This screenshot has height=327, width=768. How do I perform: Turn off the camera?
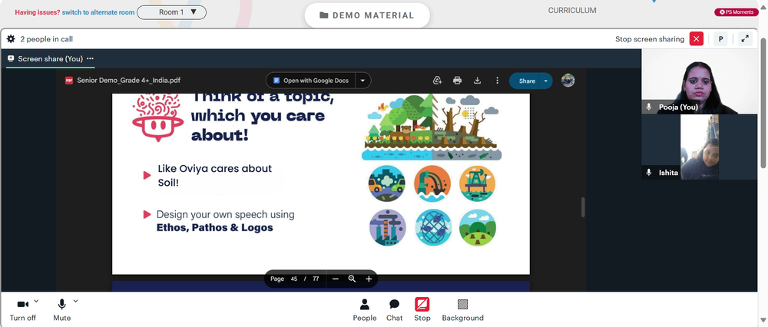tap(23, 309)
